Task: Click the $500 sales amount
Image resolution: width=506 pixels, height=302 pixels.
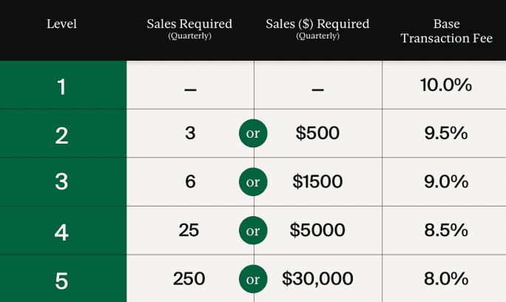Action: 317,133
